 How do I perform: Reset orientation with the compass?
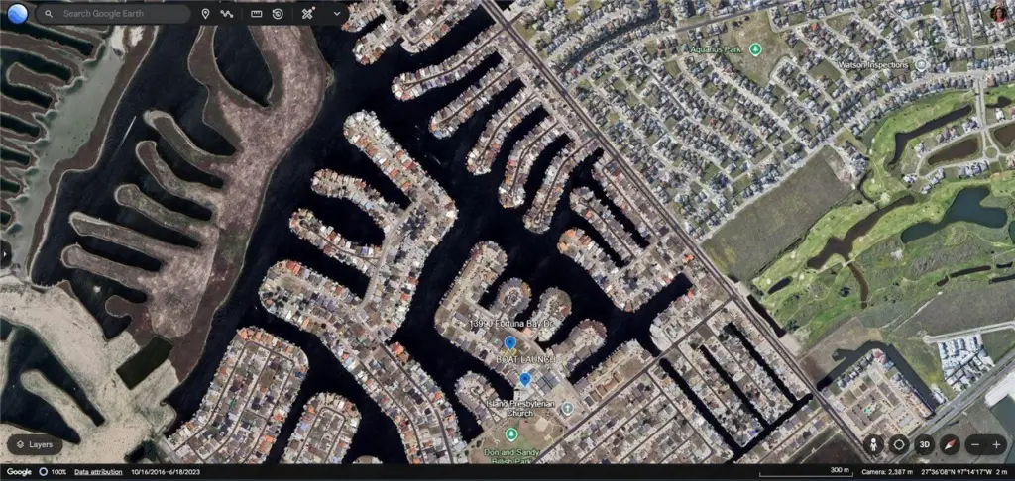(950, 444)
